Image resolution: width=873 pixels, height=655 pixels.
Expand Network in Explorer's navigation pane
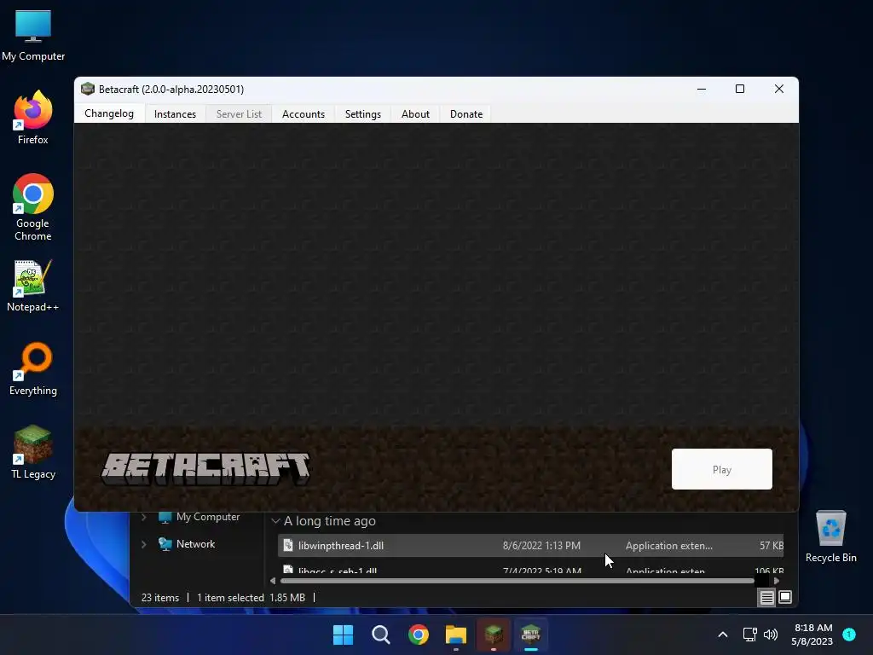coord(144,544)
